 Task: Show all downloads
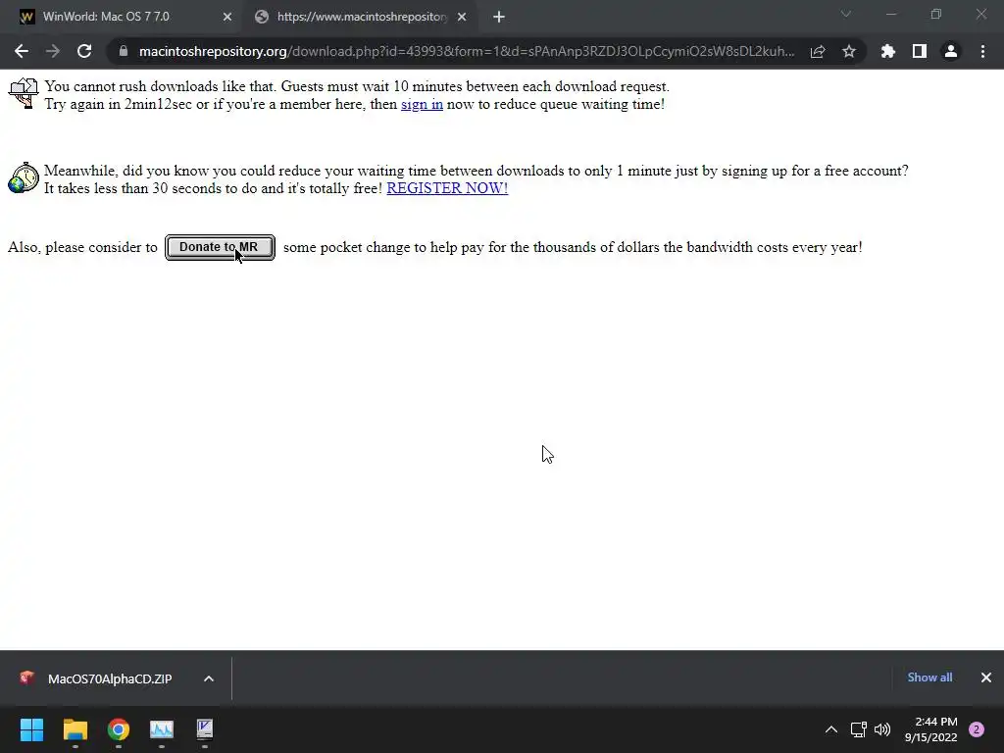[929, 678]
